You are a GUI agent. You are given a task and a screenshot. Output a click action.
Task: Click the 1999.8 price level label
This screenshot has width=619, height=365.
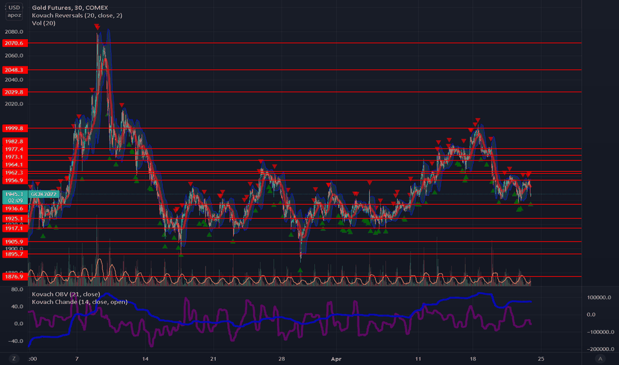pyautogui.click(x=14, y=128)
